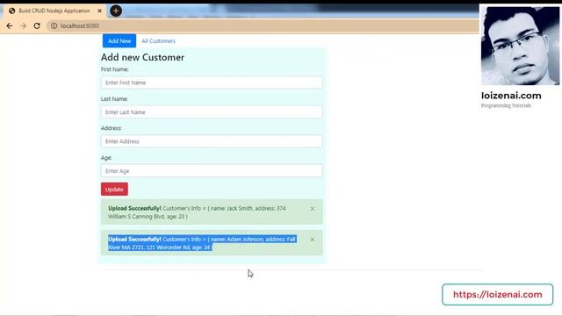Dismiss the Jack Smith success alert
The width and height of the screenshot is (562, 316).
pos(313,209)
